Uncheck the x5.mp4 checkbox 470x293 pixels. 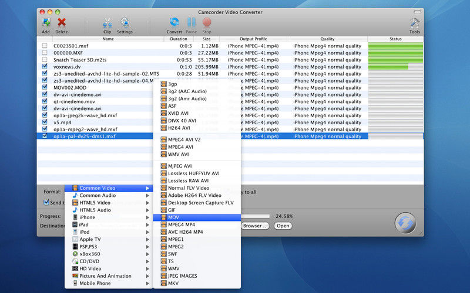tap(45, 122)
